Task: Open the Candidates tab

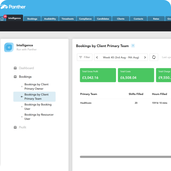Action: tap(103, 19)
